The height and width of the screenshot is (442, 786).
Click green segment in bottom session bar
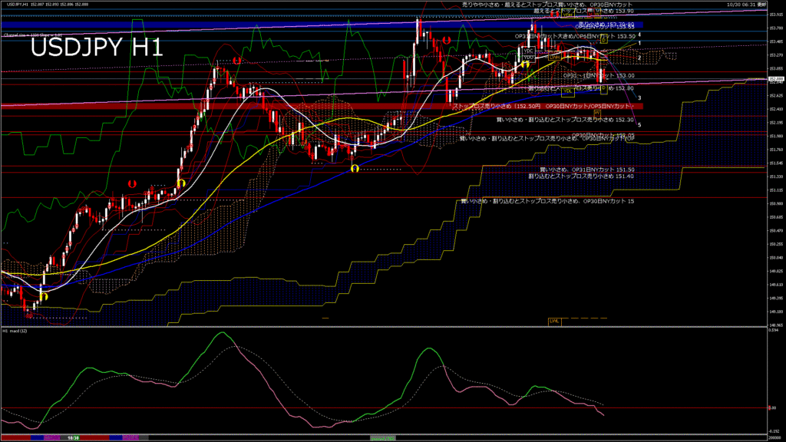382,438
